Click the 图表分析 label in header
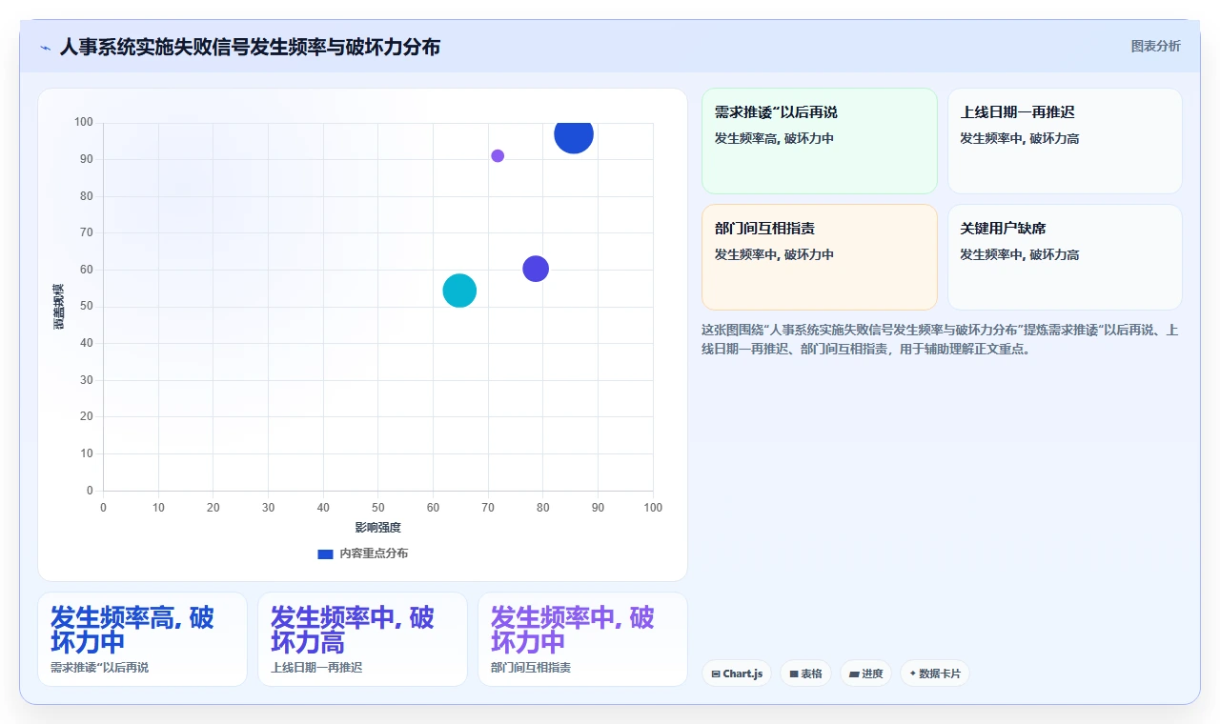Image resolution: width=1220 pixels, height=724 pixels. click(x=1155, y=46)
